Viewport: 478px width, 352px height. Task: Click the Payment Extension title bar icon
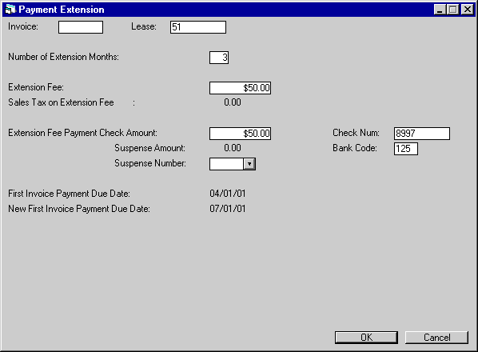click(x=10, y=10)
